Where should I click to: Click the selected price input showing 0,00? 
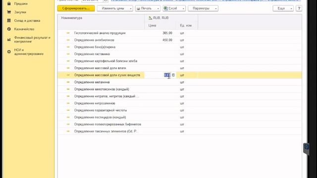point(167,75)
